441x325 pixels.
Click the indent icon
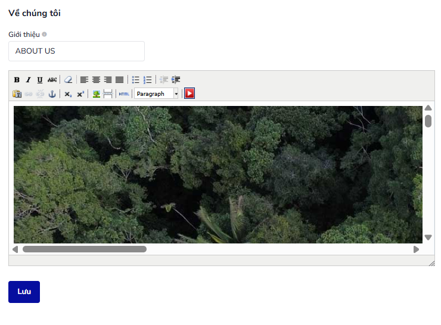(x=176, y=80)
